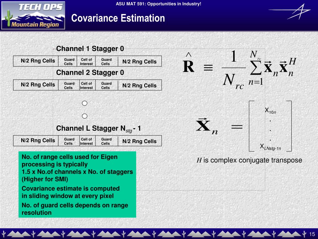
Task: Click the upper of the two continuation circles
Action: [x=84, y=103]
